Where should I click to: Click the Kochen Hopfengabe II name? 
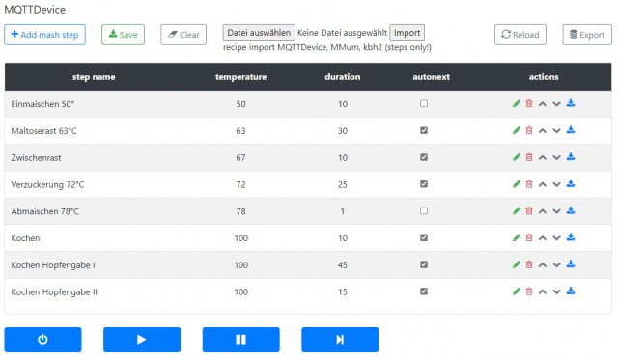[x=54, y=291]
